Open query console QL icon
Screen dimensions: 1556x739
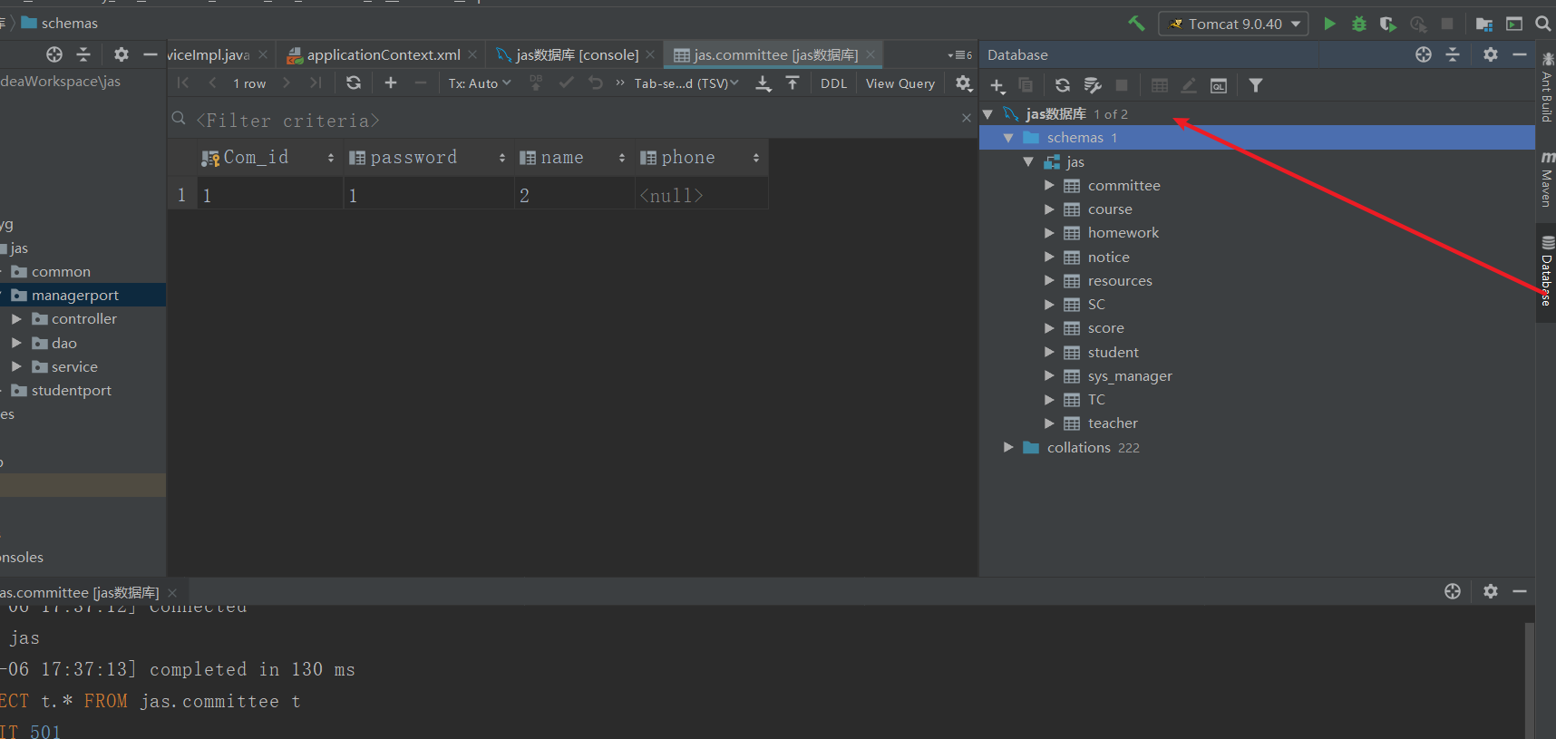[x=1219, y=85]
